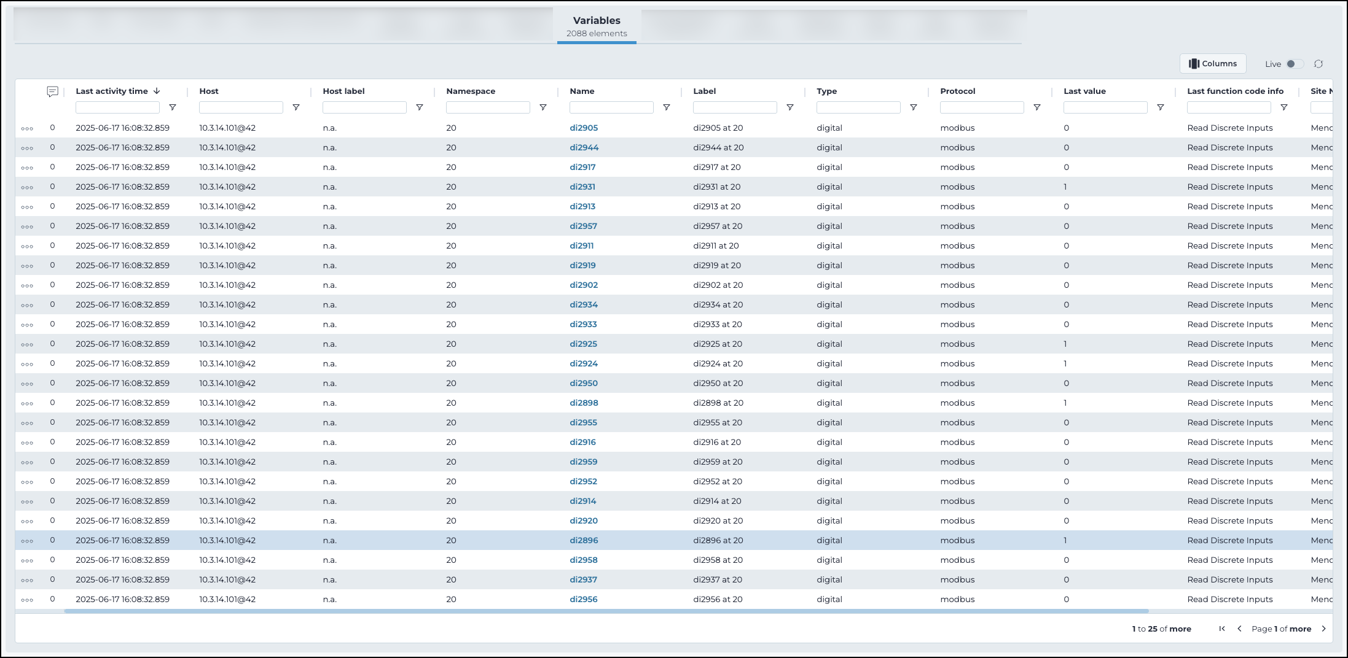This screenshot has width=1348, height=658.
Task: Open variable link di2944
Action: (584, 147)
